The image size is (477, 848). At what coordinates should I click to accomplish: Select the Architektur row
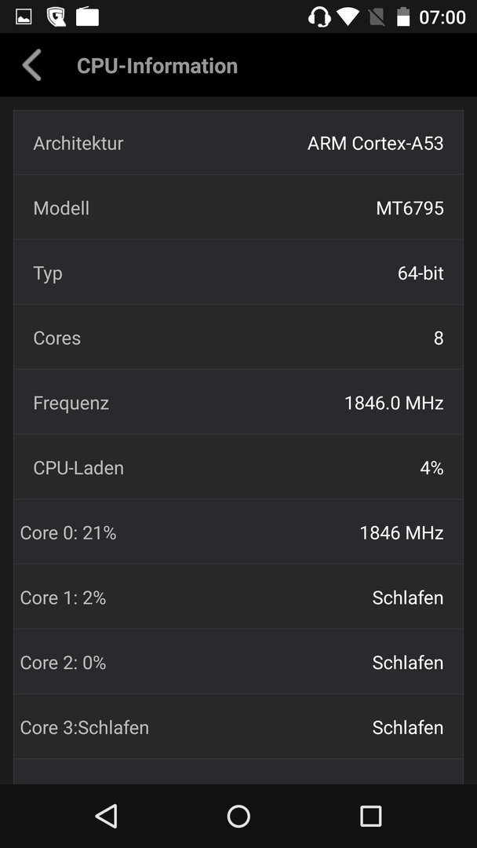238,143
